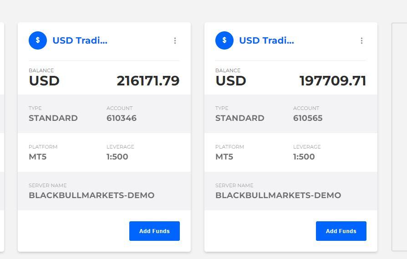The height and width of the screenshot is (259, 407).
Task: Click BLACKBULLMARKETS-DEMO server on 610346 card
Action: click(x=92, y=195)
